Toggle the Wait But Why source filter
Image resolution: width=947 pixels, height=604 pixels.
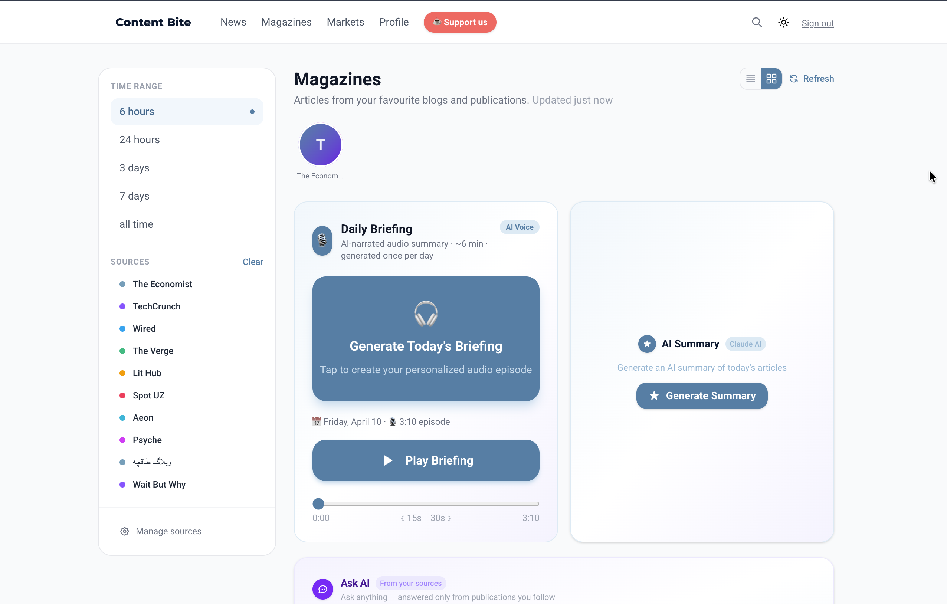(x=159, y=485)
